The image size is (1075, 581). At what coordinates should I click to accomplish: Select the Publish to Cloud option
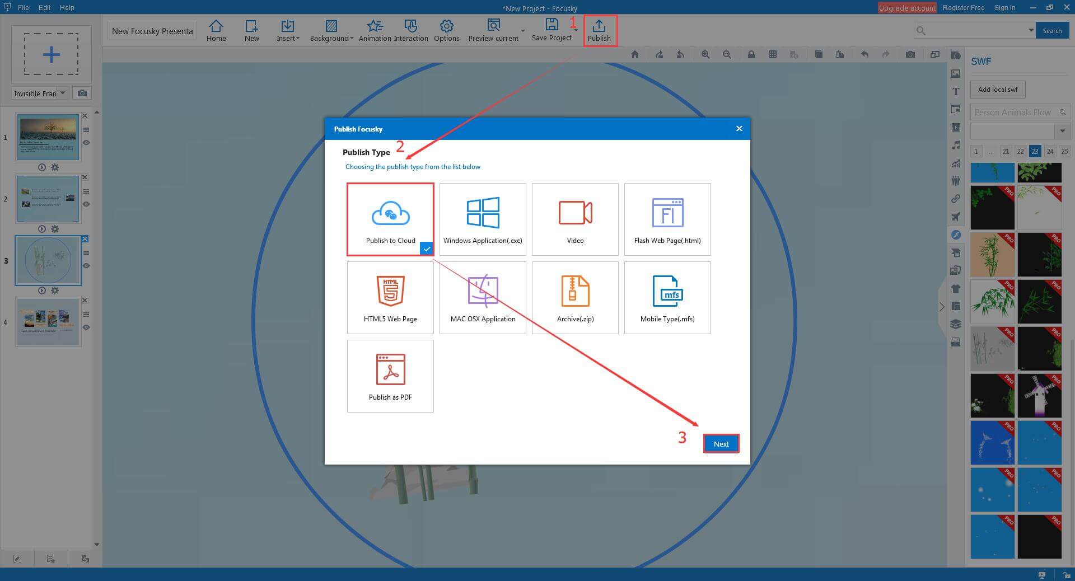click(x=390, y=219)
